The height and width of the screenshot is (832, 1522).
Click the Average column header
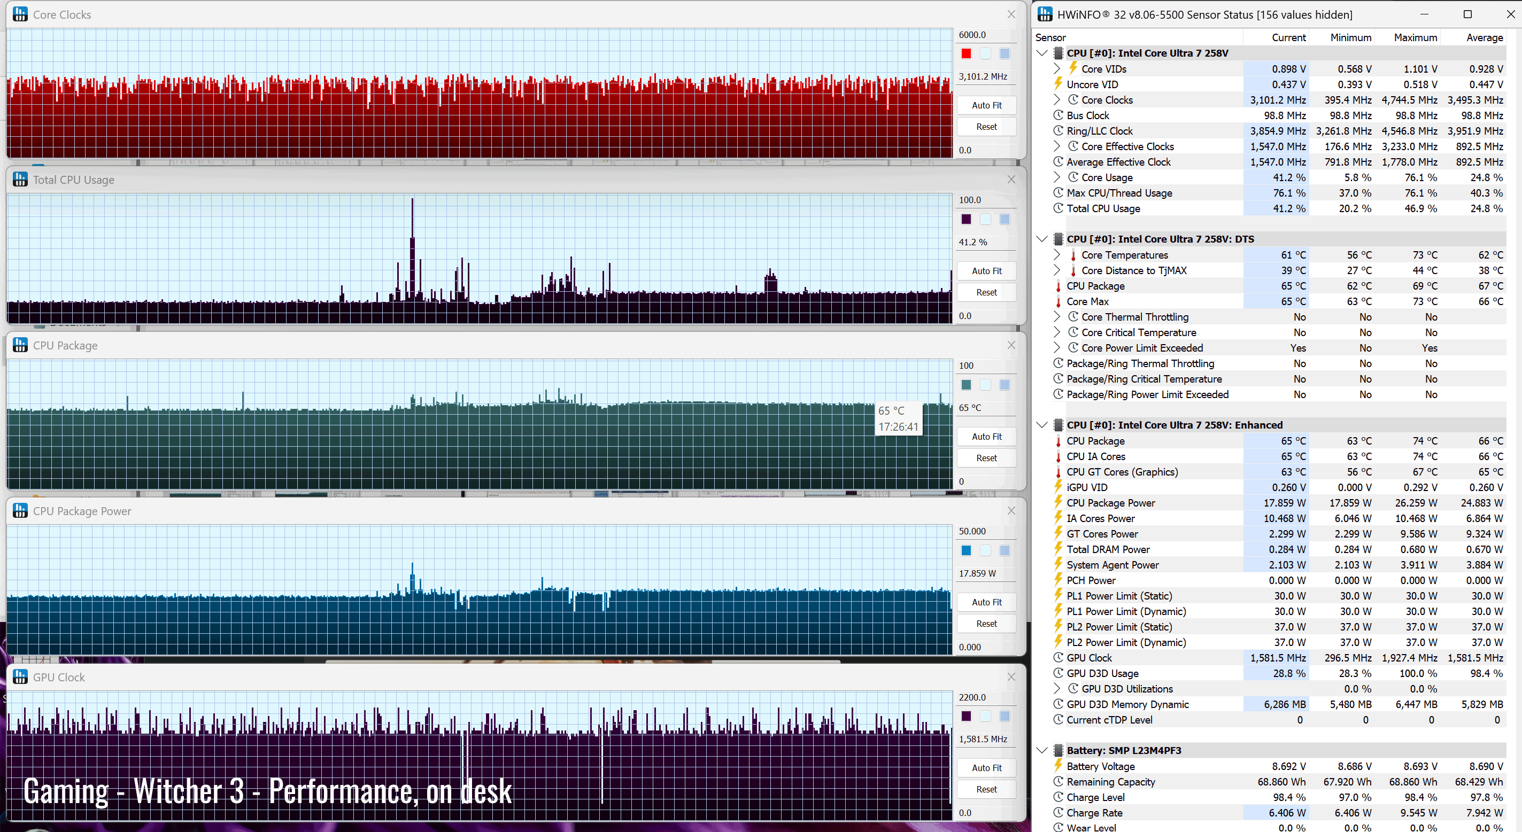[x=1473, y=37]
